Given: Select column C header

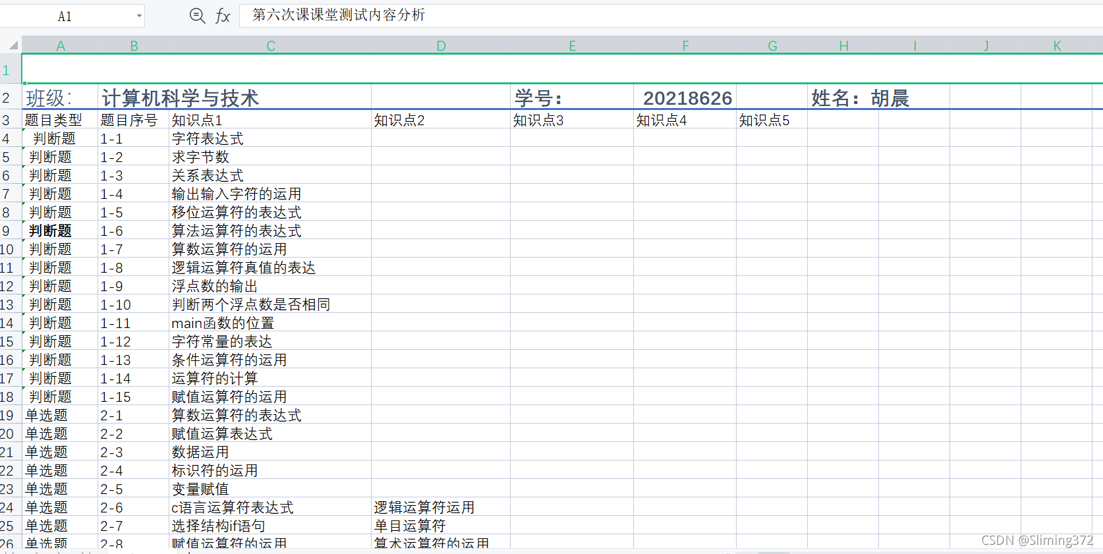Looking at the screenshot, I should [x=270, y=45].
